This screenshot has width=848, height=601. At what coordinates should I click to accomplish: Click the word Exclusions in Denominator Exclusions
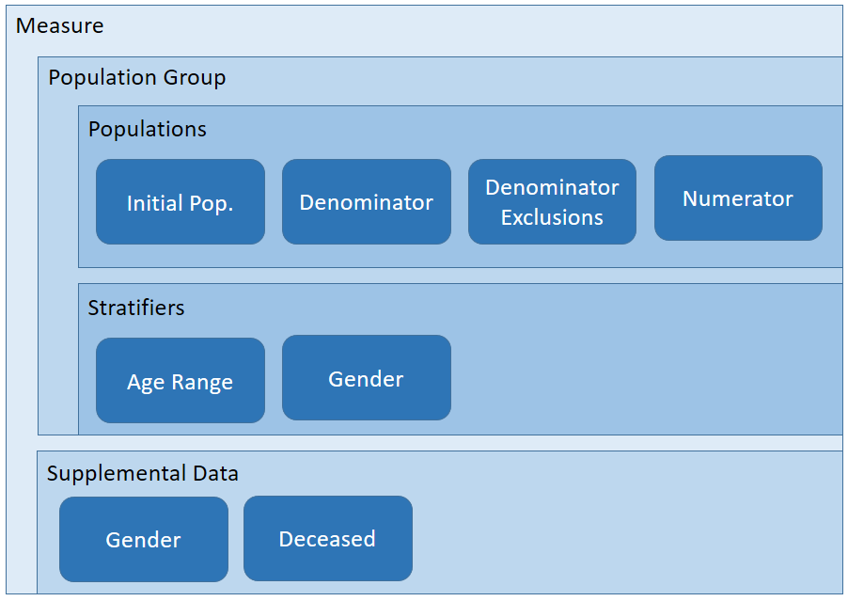coord(552,217)
